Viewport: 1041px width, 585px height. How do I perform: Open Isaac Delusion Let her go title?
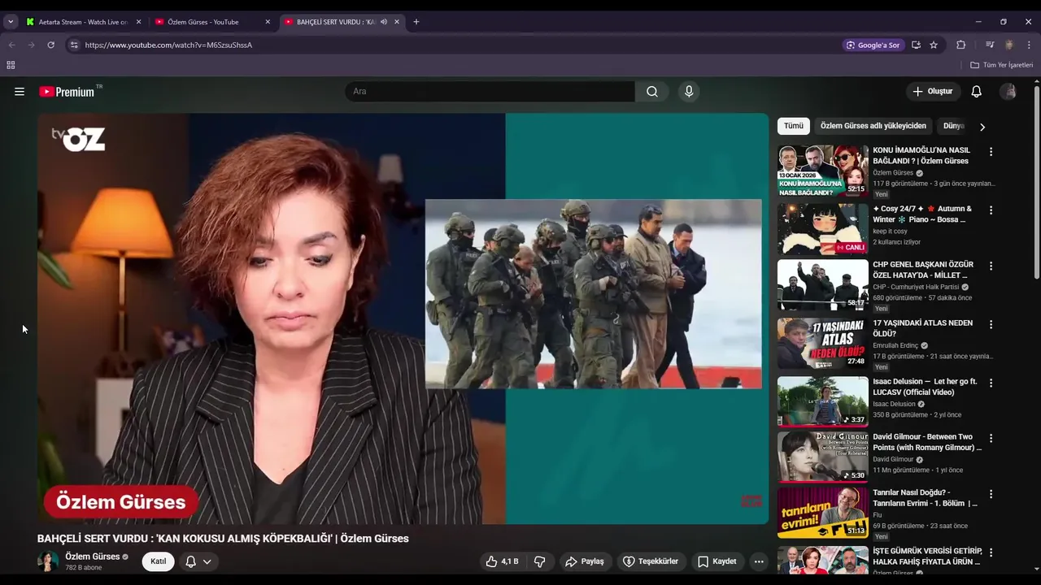[x=926, y=387]
